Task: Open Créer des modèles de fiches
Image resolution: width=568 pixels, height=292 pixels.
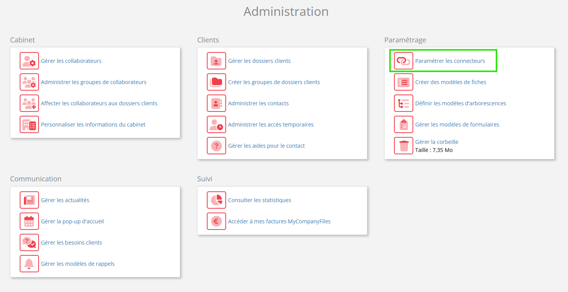Action: click(x=450, y=82)
